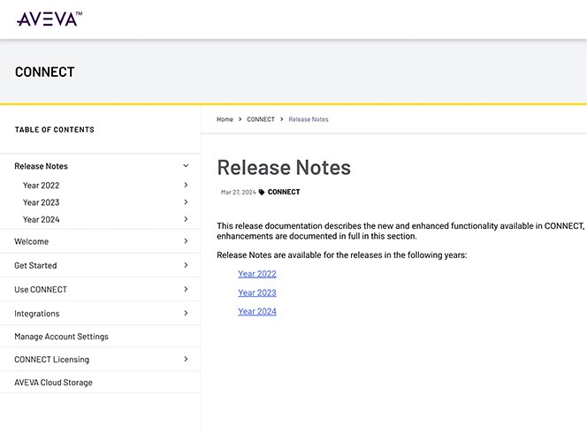Click the CONNECT tag label under the title
Viewport: 587px width, 433px height.
coord(284,192)
